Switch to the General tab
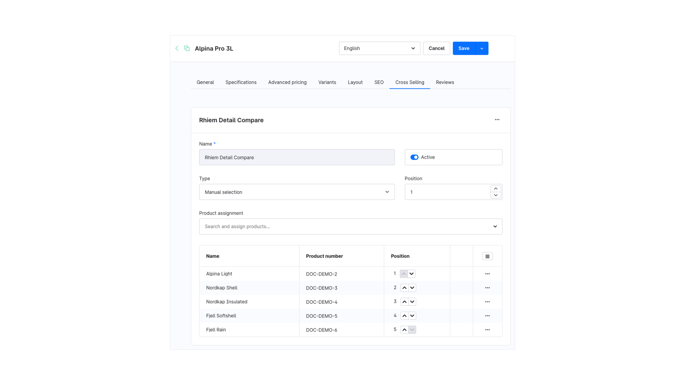685x385 pixels. [x=205, y=82]
